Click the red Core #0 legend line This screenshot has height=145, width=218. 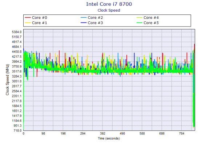click(28, 18)
